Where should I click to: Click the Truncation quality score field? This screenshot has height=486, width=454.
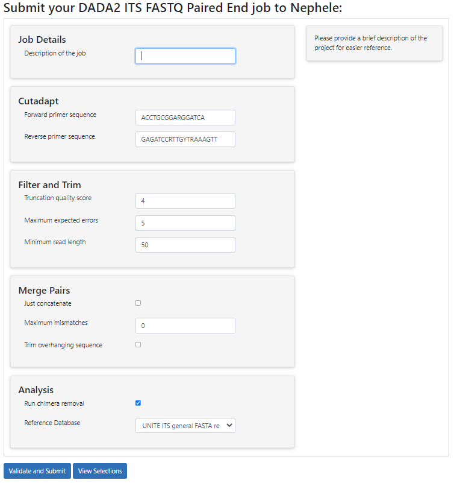click(185, 201)
